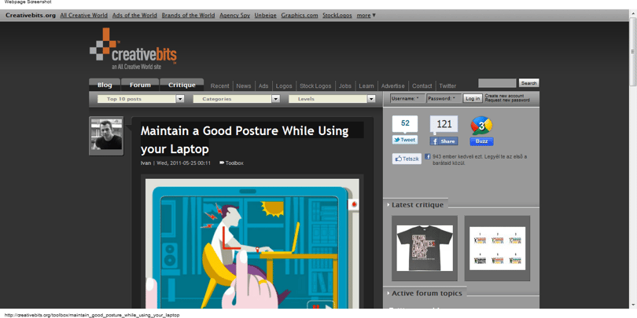Screen dimensions: 637x318
Task: Open the Twitter menu item
Action: (447, 86)
